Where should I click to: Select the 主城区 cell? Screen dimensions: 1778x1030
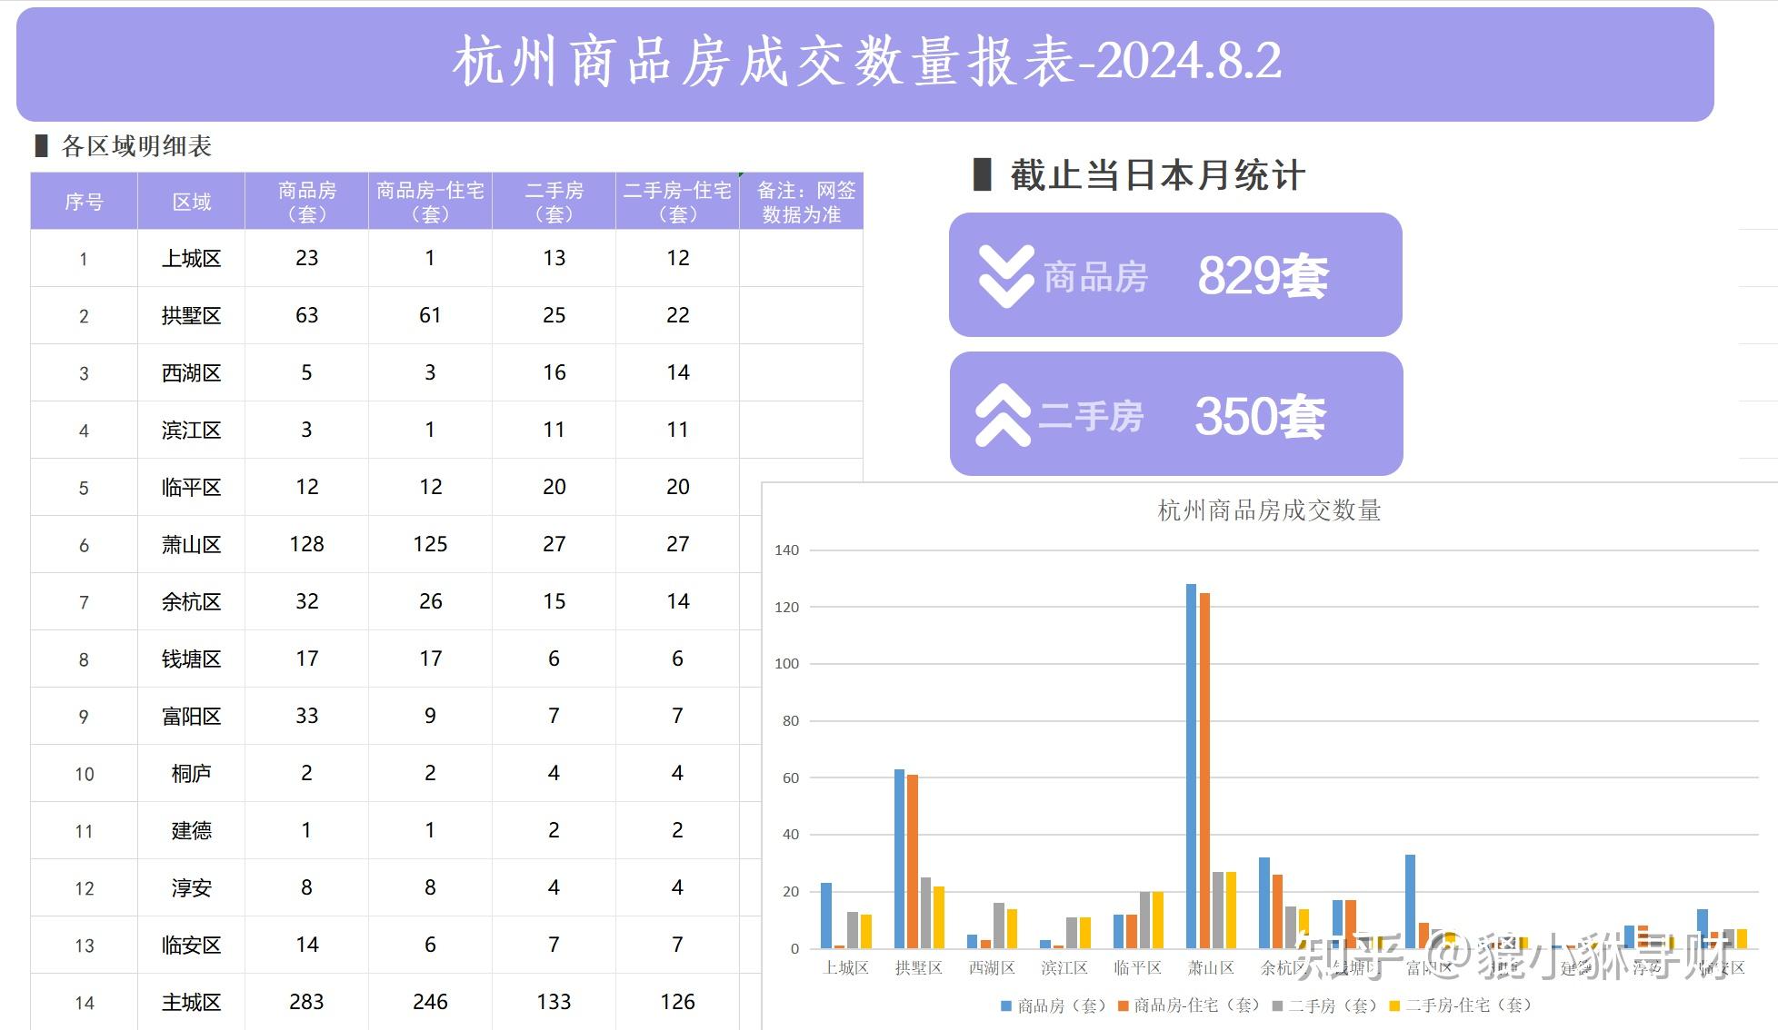click(x=191, y=1003)
